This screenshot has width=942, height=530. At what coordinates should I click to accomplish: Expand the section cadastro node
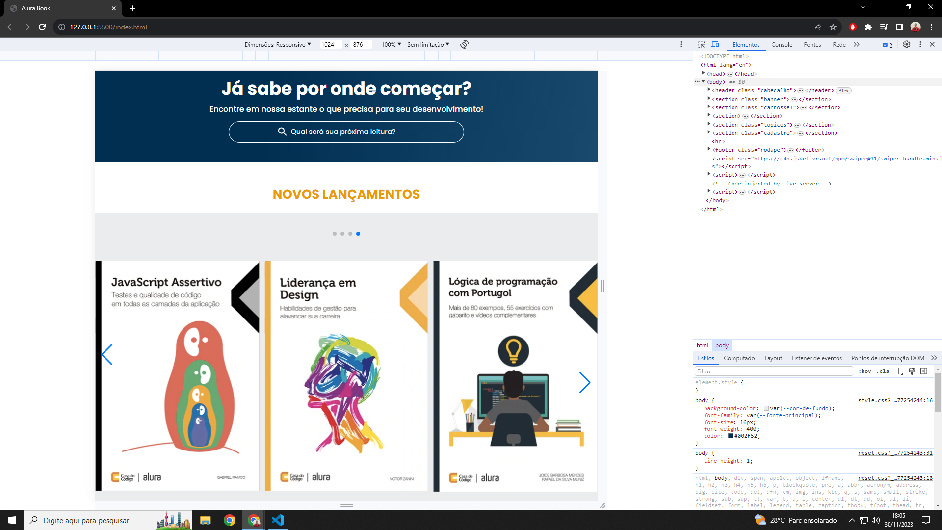coord(709,132)
